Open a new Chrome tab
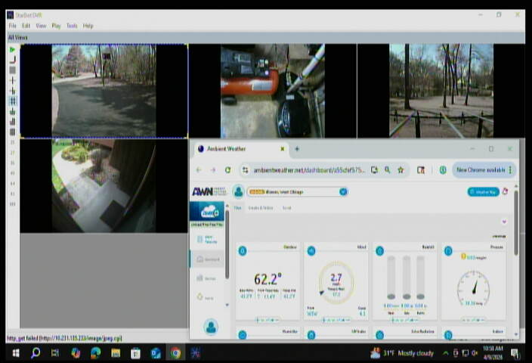The height and width of the screenshot is (363, 532). 297,149
